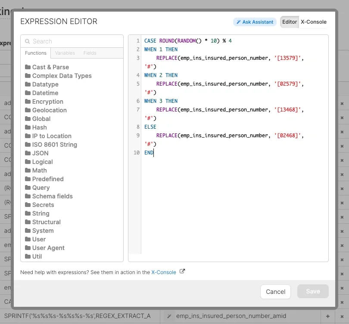Image resolution: width=349 pixels, height=324 pixels.
Task: Expand the Geolocation folder
Action: pos(46,110)
